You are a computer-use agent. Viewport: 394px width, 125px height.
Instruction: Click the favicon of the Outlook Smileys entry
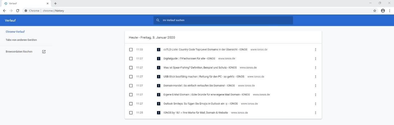click(159, 104)
